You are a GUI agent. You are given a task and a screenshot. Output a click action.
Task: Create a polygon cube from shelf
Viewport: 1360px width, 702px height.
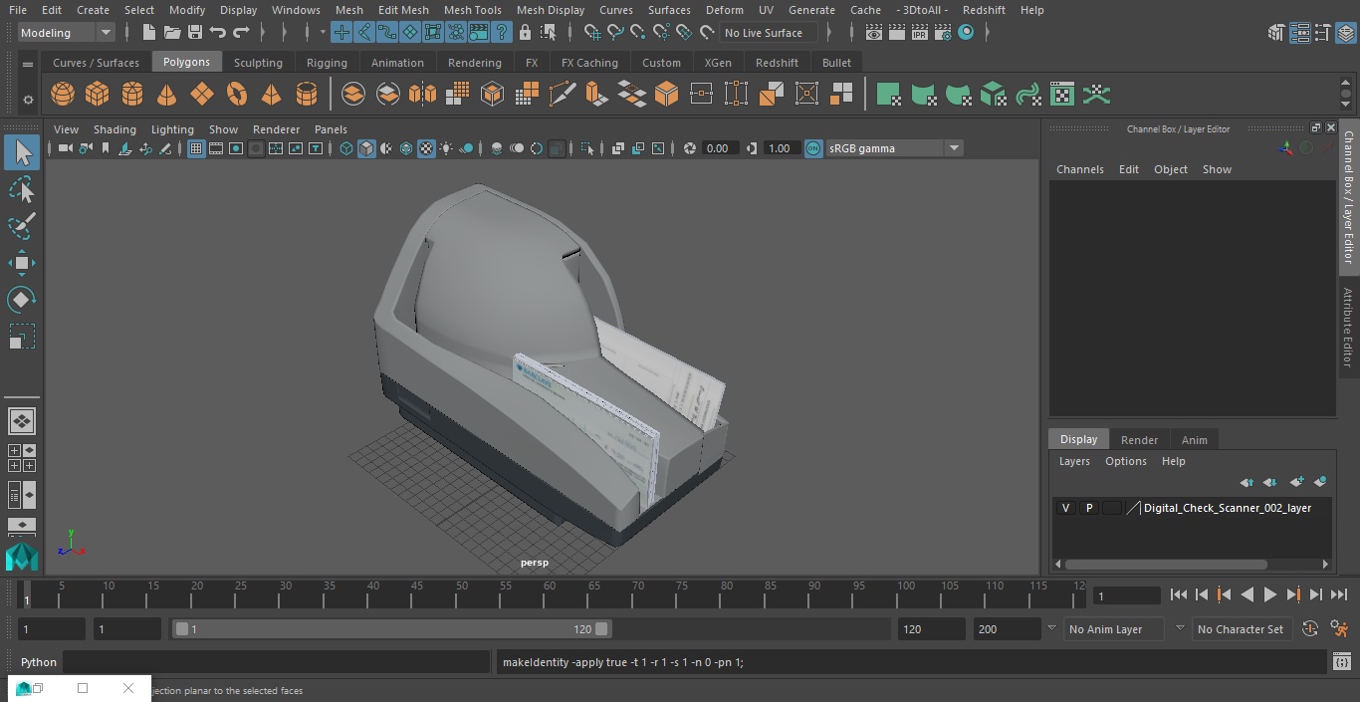(x=98, y=95)
